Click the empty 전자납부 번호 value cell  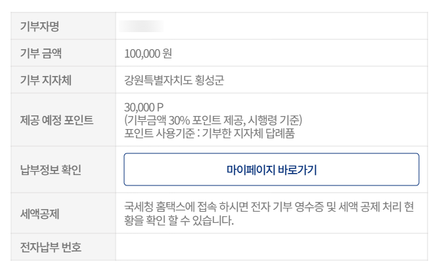271,247
